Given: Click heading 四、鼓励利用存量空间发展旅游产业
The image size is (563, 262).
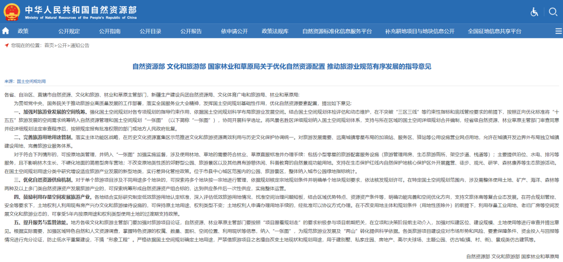Looking at the screenshot, I should [53, 197].
